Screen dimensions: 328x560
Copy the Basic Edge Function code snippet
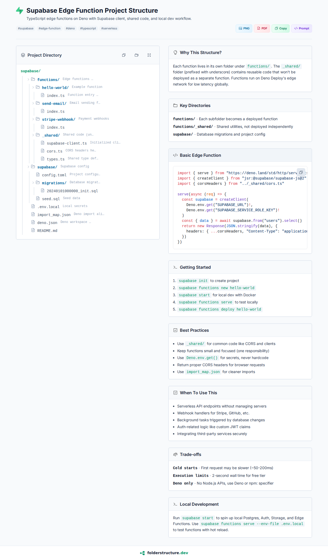pos(301,172)
